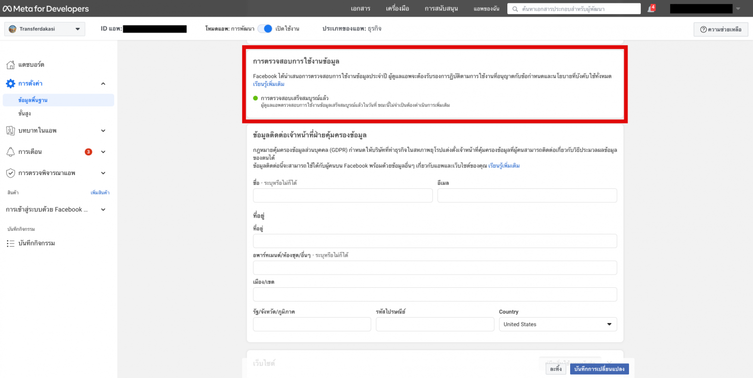Click the search magnifier in the docs search bar
This screenshot has width=753, height=378.
(x=514, y=8)
